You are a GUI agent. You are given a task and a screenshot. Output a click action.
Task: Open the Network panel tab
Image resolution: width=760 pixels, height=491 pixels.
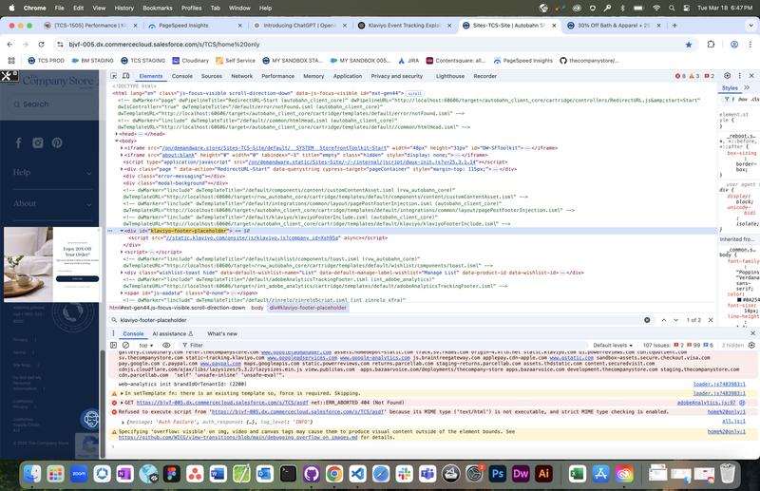point(241,76)
